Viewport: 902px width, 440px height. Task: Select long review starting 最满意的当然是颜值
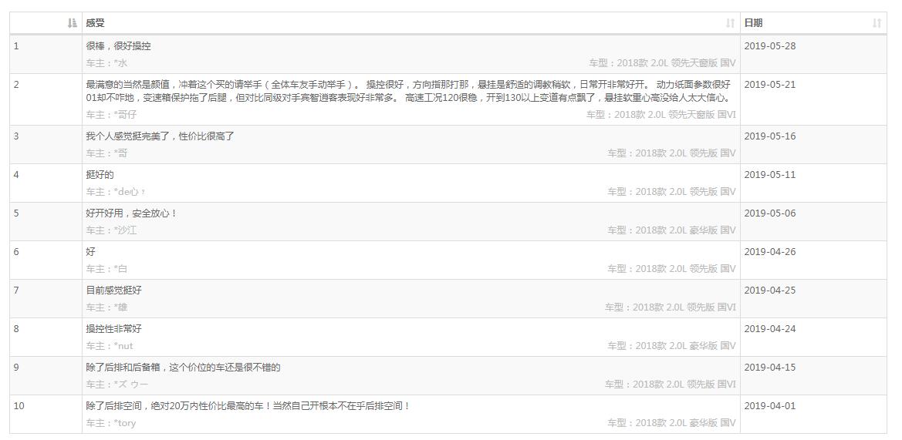tap(409, 91)
